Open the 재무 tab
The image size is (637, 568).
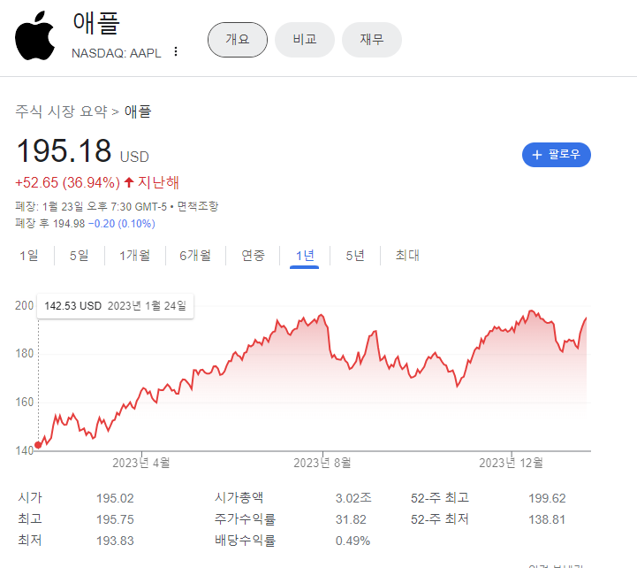(x=372, y=40)
